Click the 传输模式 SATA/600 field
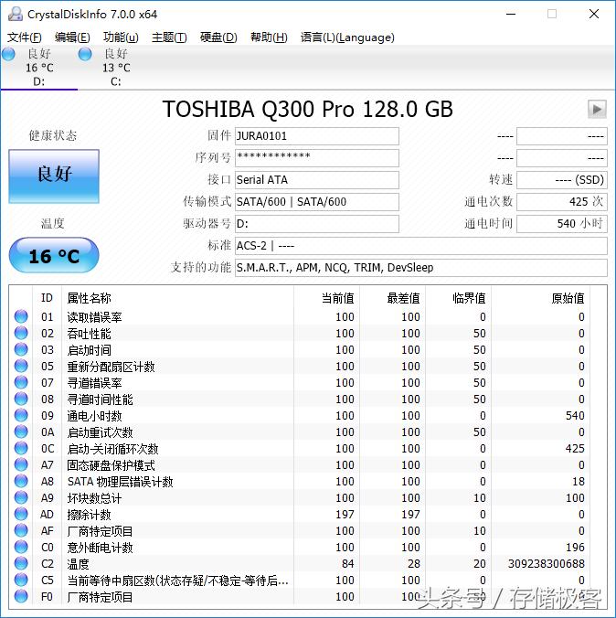616x618 pixels. point(317,202)
